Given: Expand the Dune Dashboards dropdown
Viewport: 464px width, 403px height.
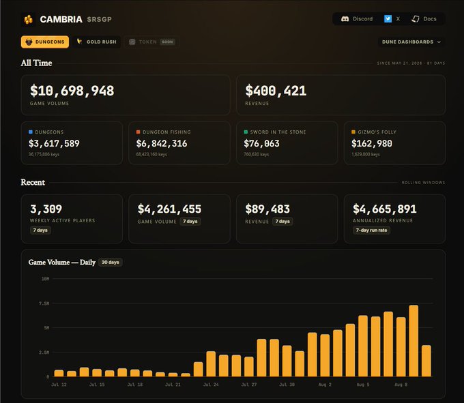Looking at the screenshot, I should pyautogui.click(x=411, y=42).
